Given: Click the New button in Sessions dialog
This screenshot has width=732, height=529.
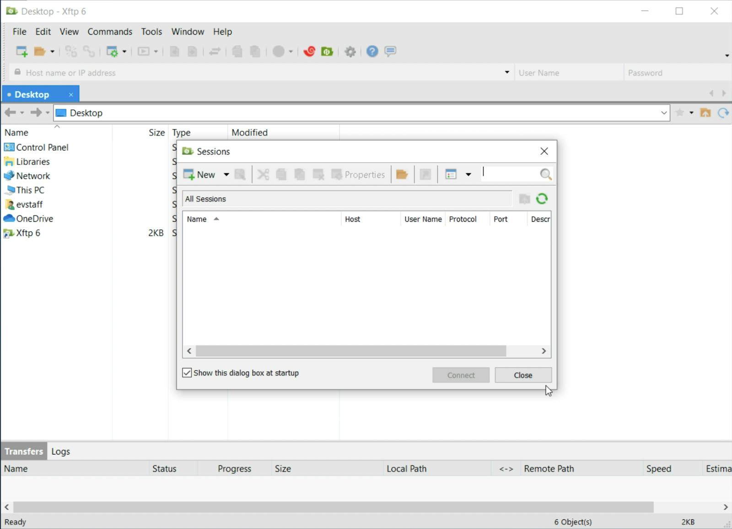Looking at the screenshot, I should coord(199,175).
